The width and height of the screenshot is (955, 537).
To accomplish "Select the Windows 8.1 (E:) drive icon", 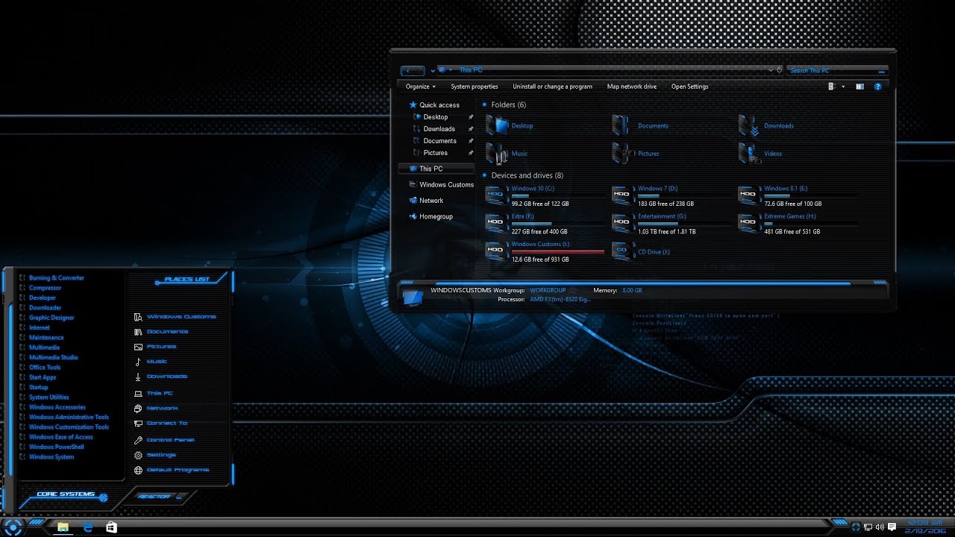I will click(748, 195).
